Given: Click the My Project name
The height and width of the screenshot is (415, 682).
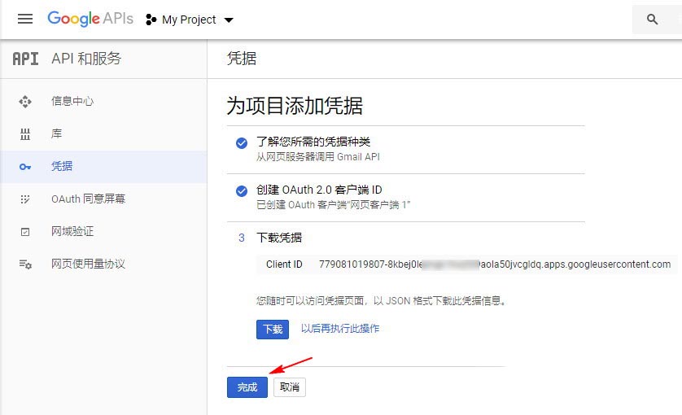Looking at the screenshot, I should click(x=189, y=20).
